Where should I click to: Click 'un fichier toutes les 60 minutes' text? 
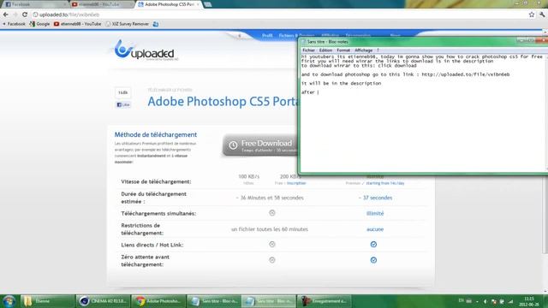(270, 229)
